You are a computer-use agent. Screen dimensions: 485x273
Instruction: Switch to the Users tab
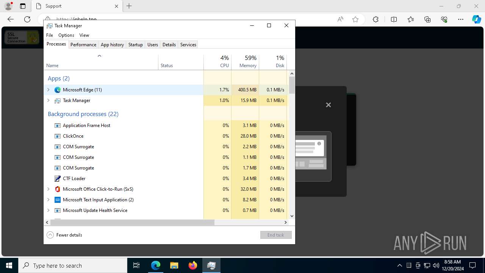click(x=153, y=45)
